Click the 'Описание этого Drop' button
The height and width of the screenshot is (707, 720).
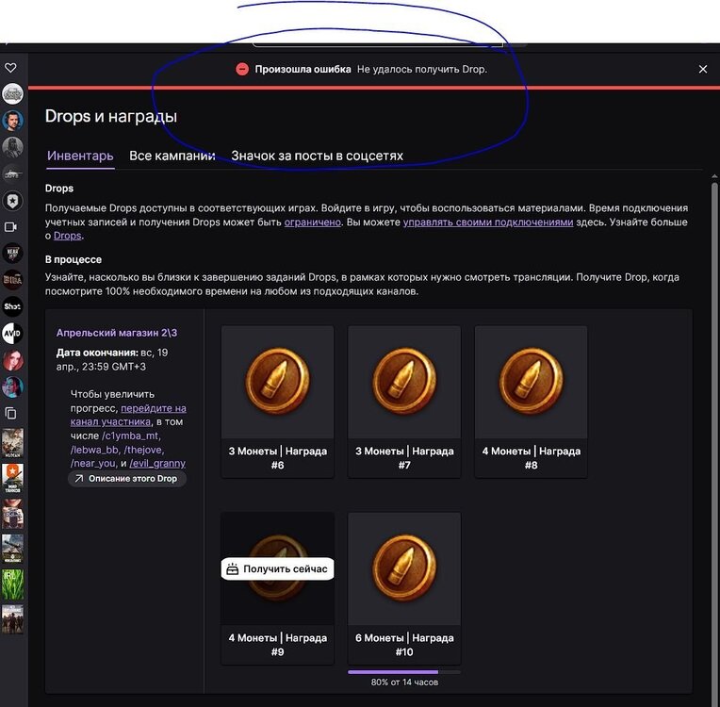127,479
